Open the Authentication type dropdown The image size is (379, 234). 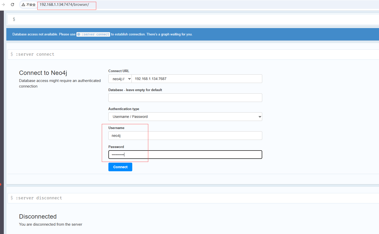coord(185,117)
